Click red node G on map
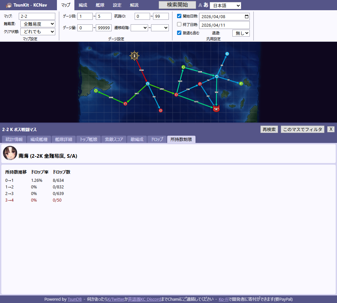Screen dimensions: 337x303 click(x=200, y=84)
